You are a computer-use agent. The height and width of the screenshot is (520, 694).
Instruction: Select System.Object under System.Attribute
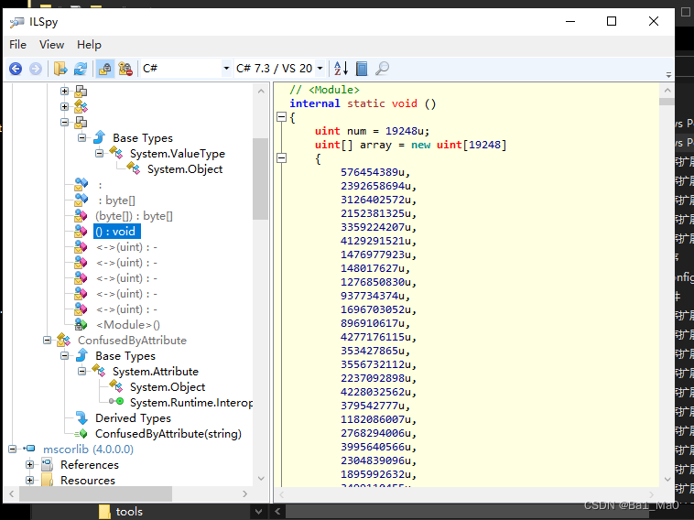pos(168,386)
